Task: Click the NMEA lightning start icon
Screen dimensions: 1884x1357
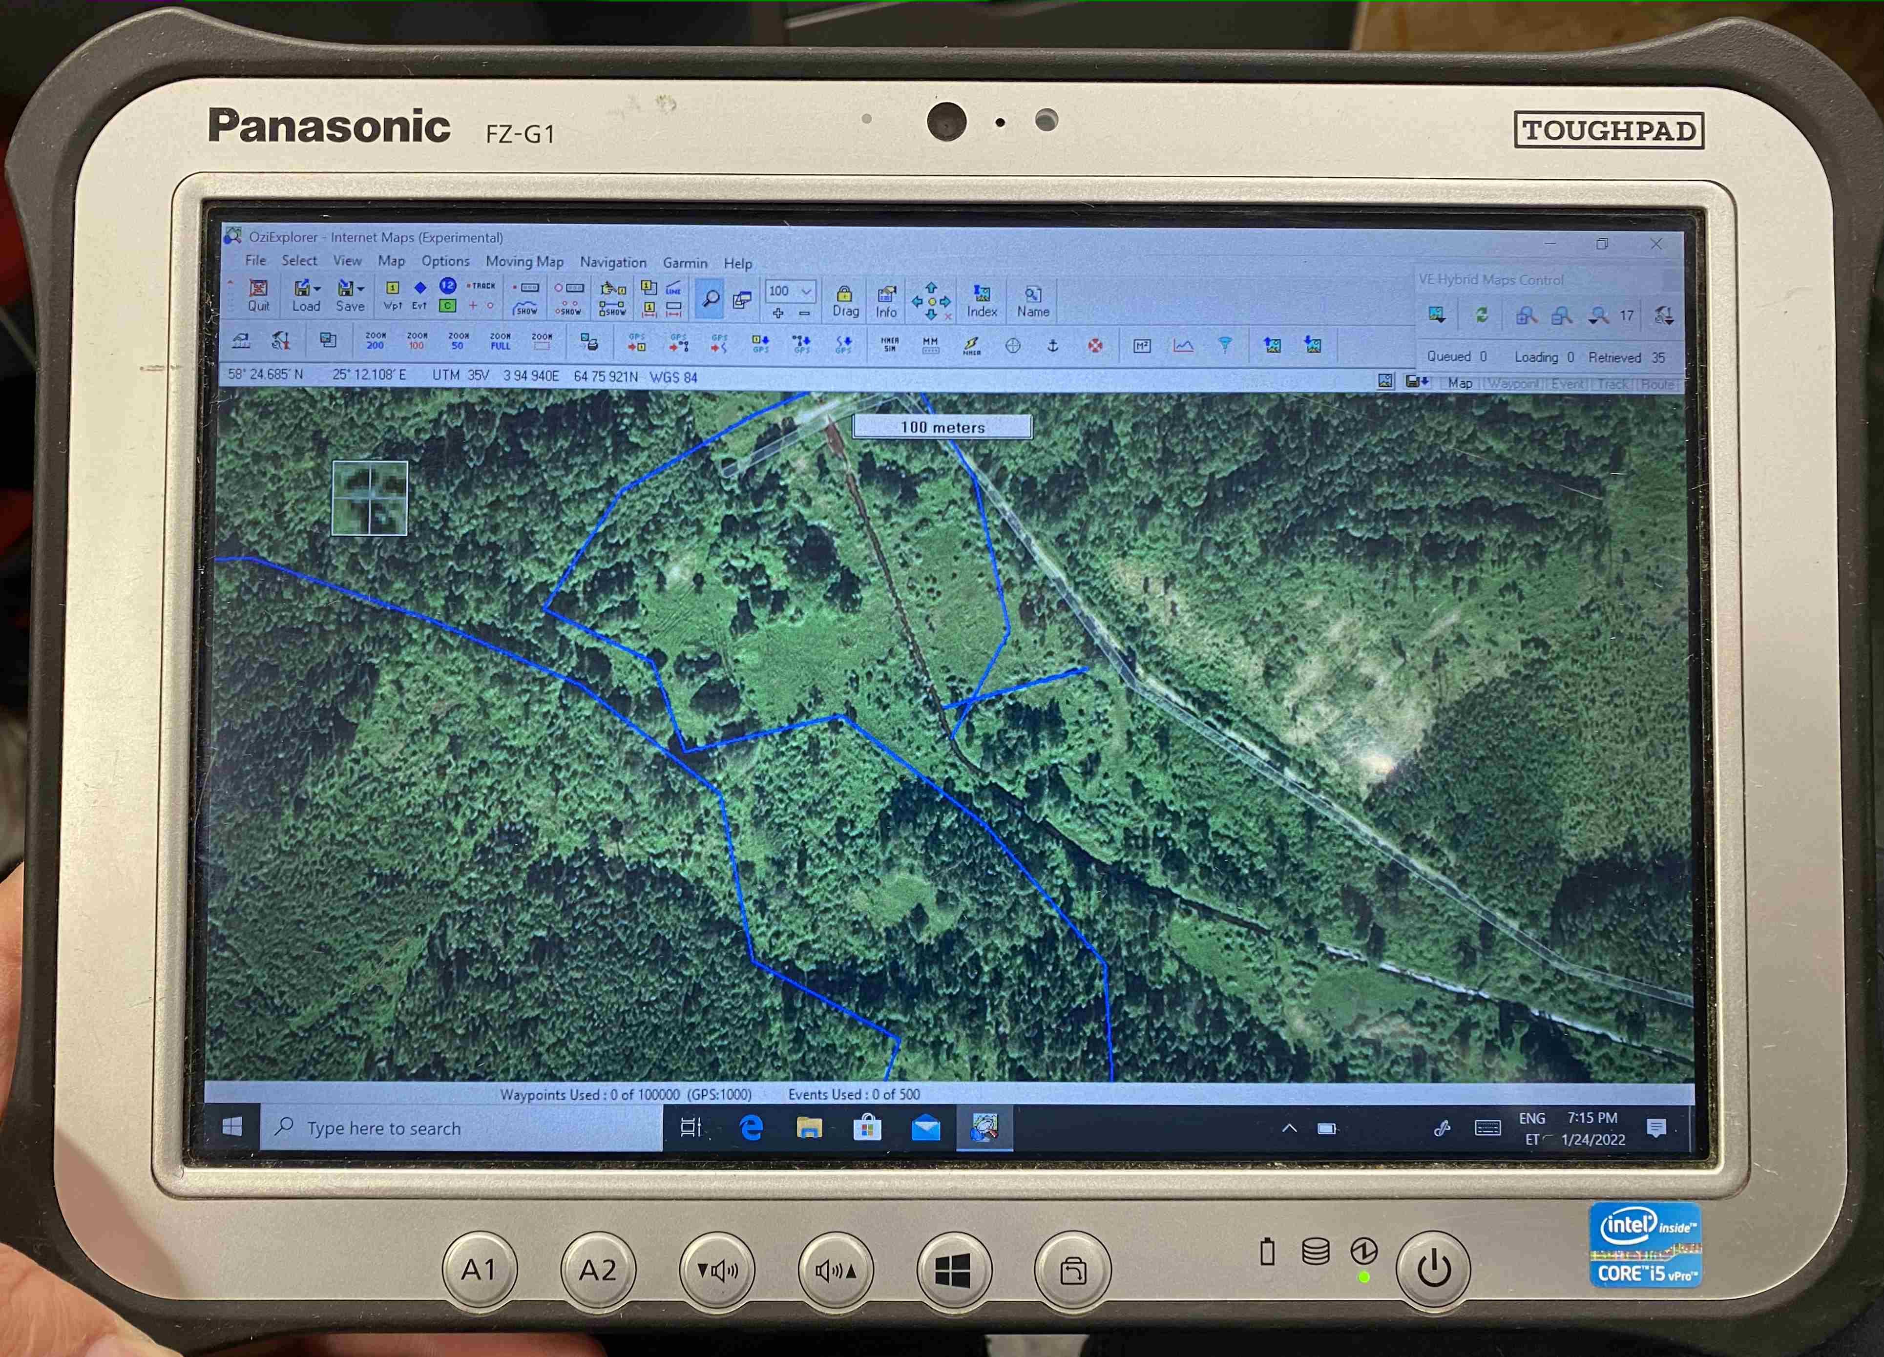Action: pyautogui.click(x=971, y=346)
